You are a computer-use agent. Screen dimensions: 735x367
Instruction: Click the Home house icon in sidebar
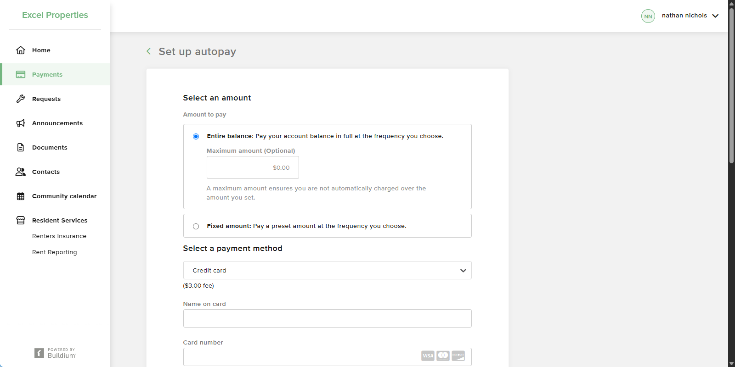pyautogui.click(x=21, y=50)
